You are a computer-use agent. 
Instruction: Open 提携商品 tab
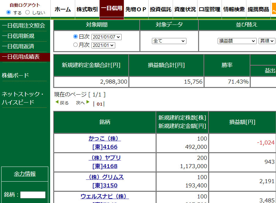[258, 9]
